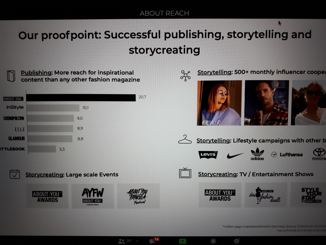The height and width of the screenshot is (245, 326).
Task: Click the calendar checkmark icon beside Storycreating
Action: point(15,174)
